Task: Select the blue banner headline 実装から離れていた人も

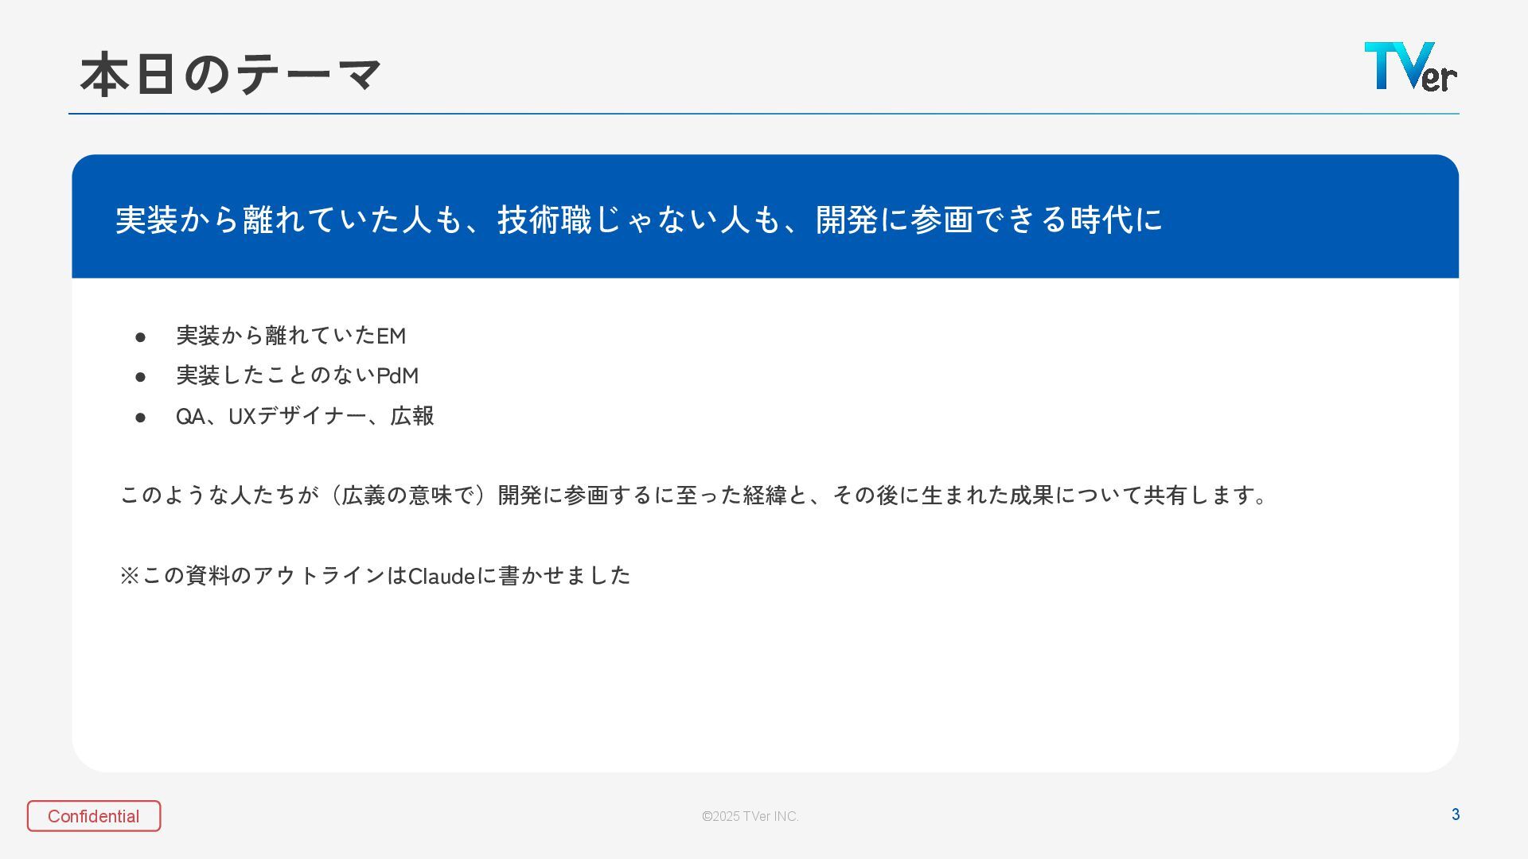Action: point(639,220)
